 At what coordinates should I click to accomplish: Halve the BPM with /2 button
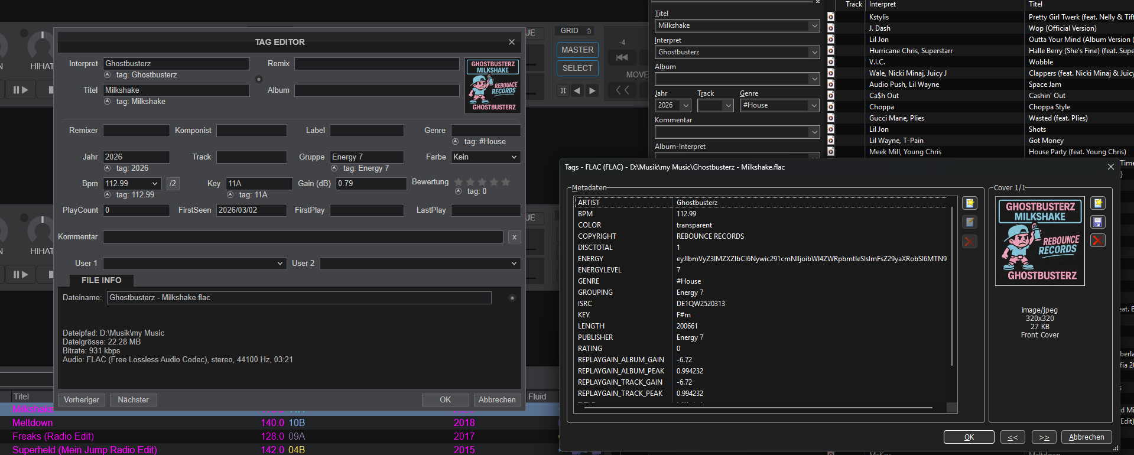[173, 184]
